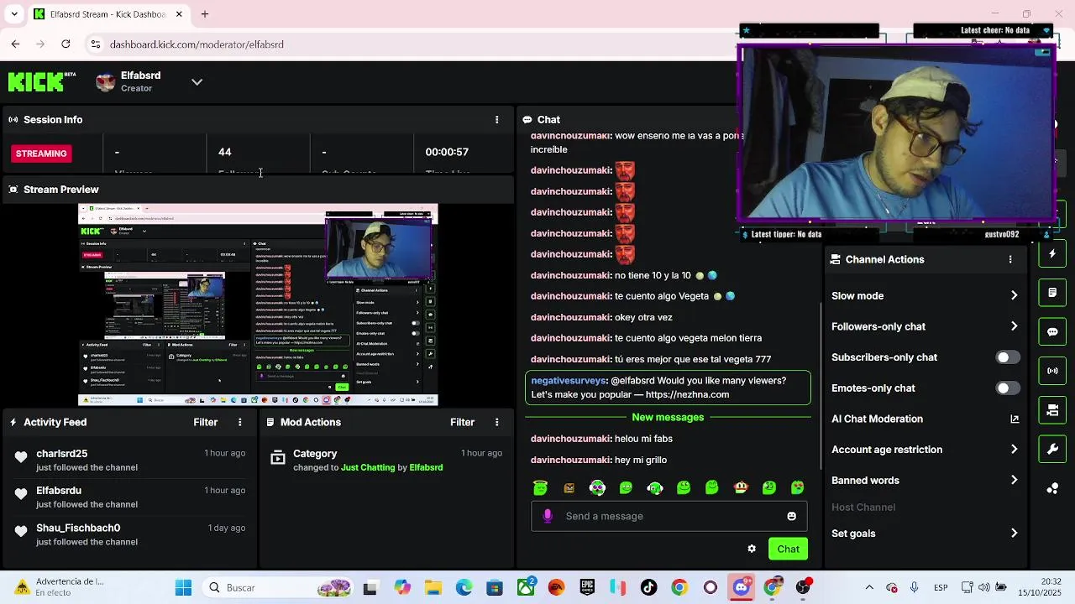The width and height of the screenshot is (1075, 604).
Task: Go back in browser history
Action: pyautogui.click(x=15, y=44)
